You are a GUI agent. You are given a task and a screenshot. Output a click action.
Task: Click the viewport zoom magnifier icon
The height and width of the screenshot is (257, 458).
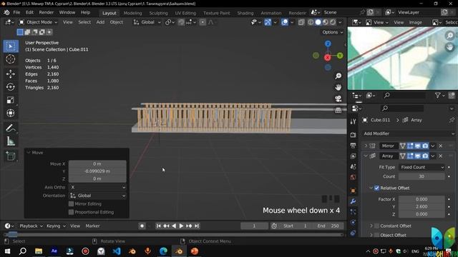tap(338, 76)
